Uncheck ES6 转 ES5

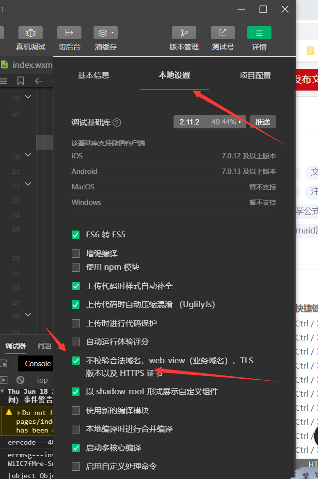76,235
